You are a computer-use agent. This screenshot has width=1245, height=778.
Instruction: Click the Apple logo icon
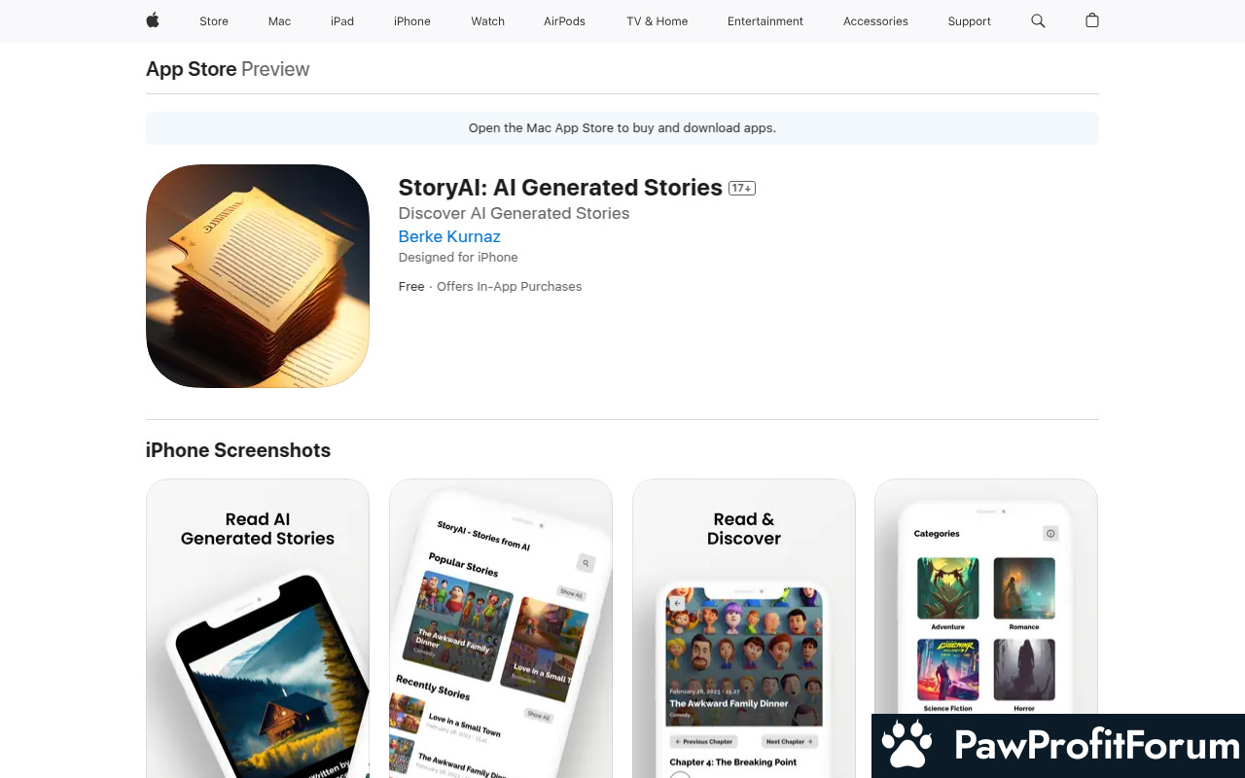click(x=153, y=20)
